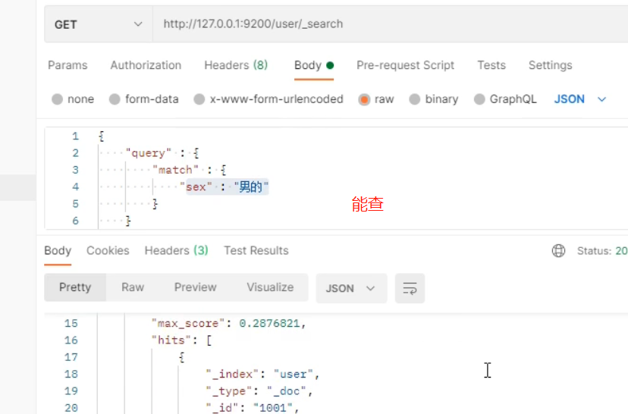The width and height of the screenshot is (628, 414).
Task: Select Visualize response view
Action: pos(270,287)
